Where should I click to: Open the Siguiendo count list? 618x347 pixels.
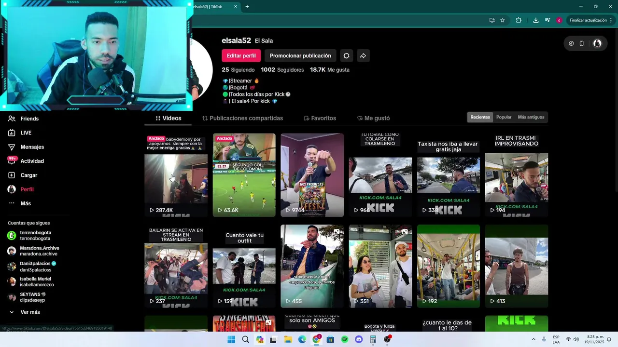tap(238, 70)
